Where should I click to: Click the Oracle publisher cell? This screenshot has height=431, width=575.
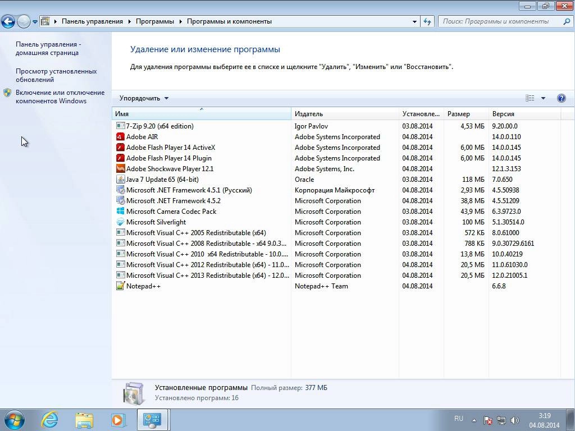304,179
